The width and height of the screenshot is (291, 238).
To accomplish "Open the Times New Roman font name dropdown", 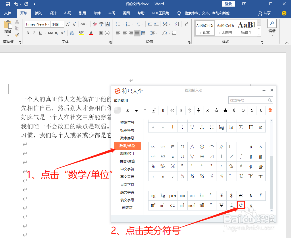I will (x=49, y=24).
